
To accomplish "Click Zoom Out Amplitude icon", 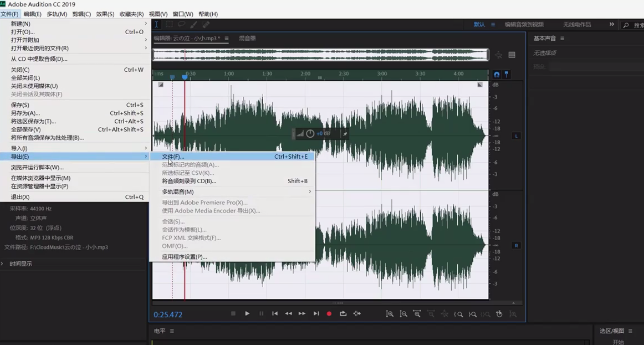I will click(404, 314).
